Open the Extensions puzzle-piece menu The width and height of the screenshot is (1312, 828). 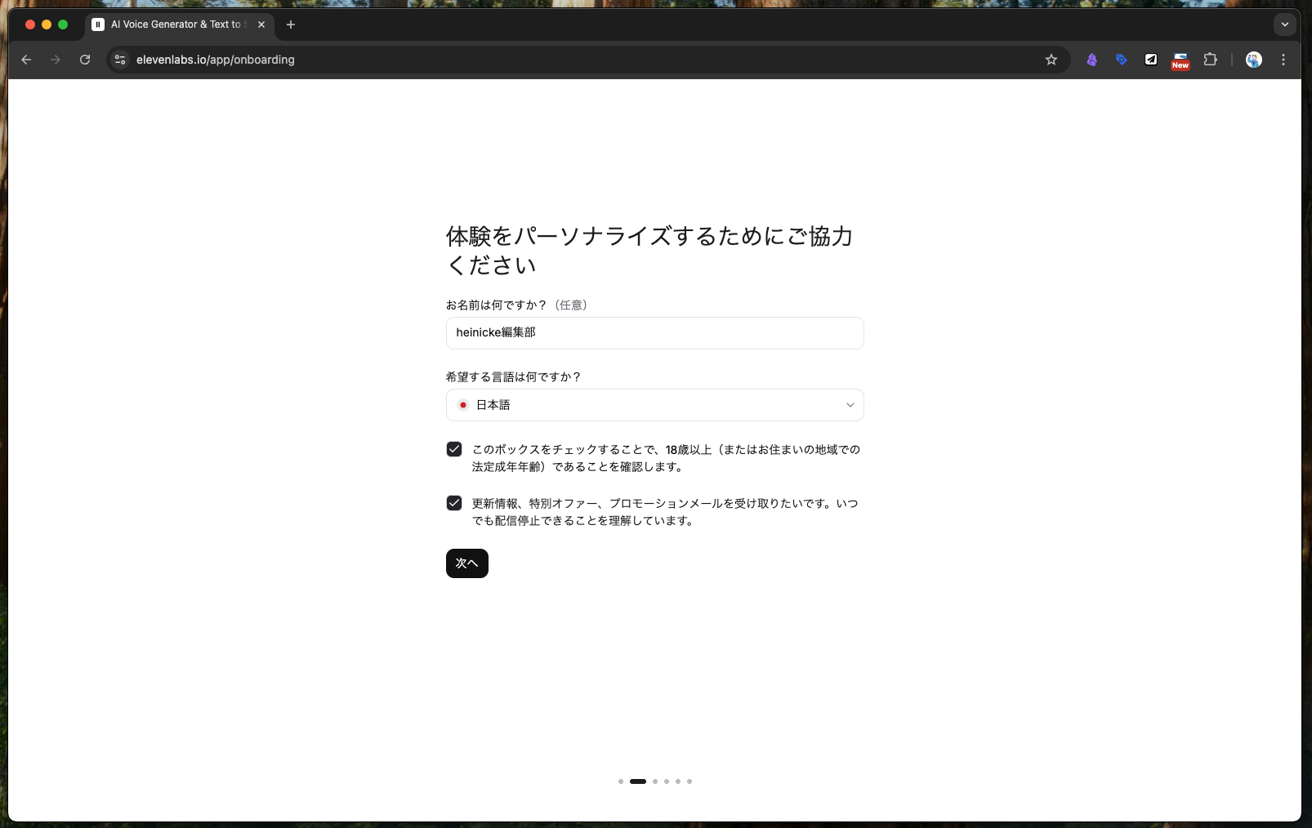click(1210, 60)
